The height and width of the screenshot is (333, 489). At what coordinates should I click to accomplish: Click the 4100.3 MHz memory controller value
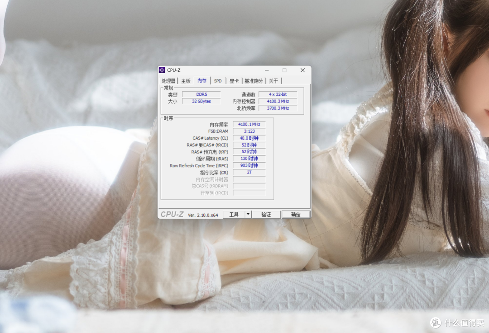278,101
